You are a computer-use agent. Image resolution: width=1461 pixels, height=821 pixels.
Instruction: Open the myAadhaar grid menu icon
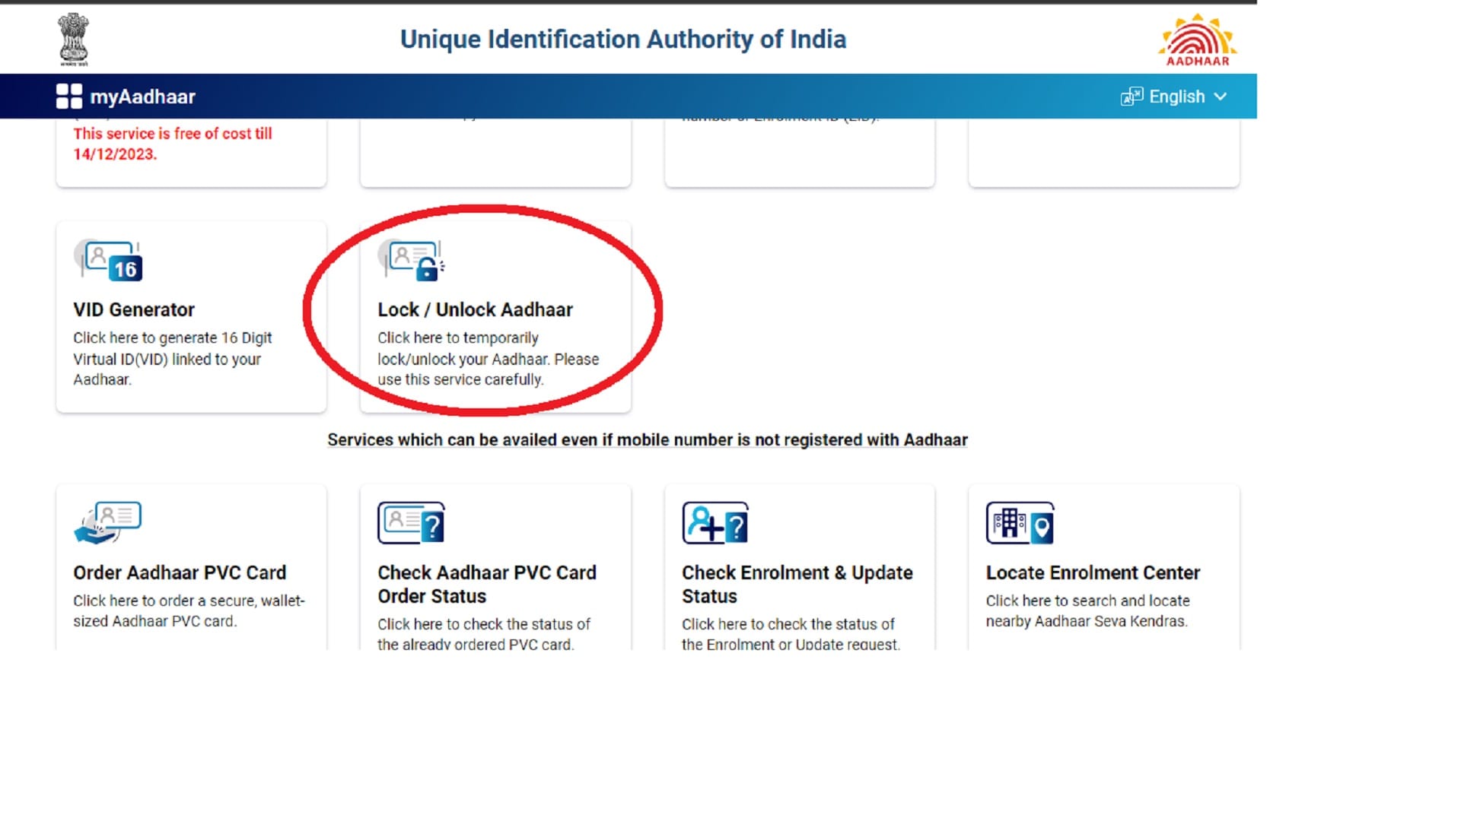coord(69,97)
